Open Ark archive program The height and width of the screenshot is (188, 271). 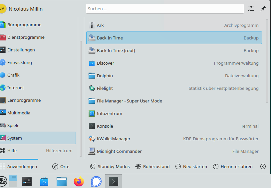(174, 25)
